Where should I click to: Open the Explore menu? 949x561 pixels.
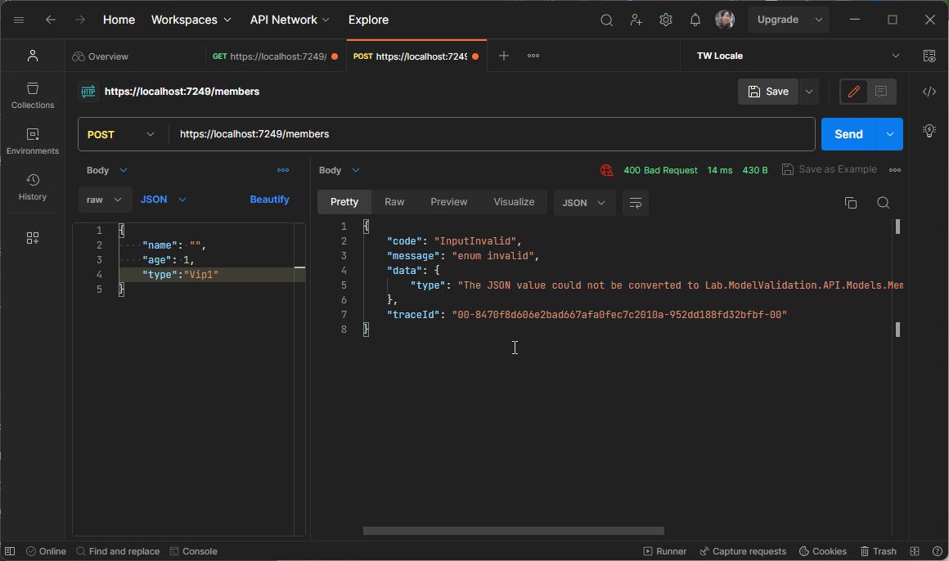pos(368,20)
